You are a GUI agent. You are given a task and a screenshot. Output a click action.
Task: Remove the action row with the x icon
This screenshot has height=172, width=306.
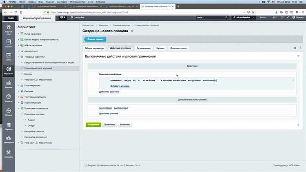[293, 80]
